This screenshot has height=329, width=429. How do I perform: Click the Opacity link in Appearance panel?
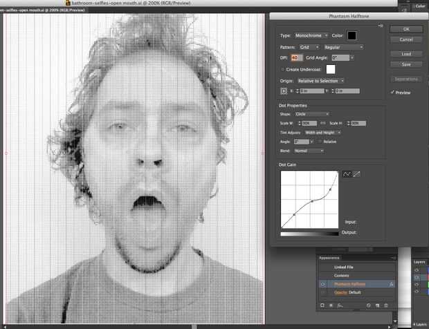pos(340,292)
